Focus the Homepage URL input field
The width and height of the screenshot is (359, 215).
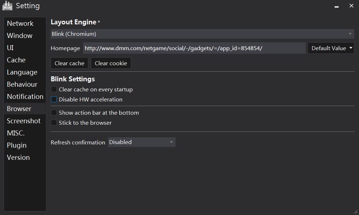pyautogui.click(x=194, y=48)
